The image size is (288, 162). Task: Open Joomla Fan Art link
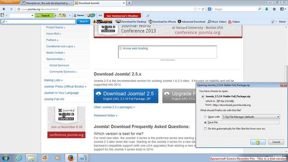[54, 99]
